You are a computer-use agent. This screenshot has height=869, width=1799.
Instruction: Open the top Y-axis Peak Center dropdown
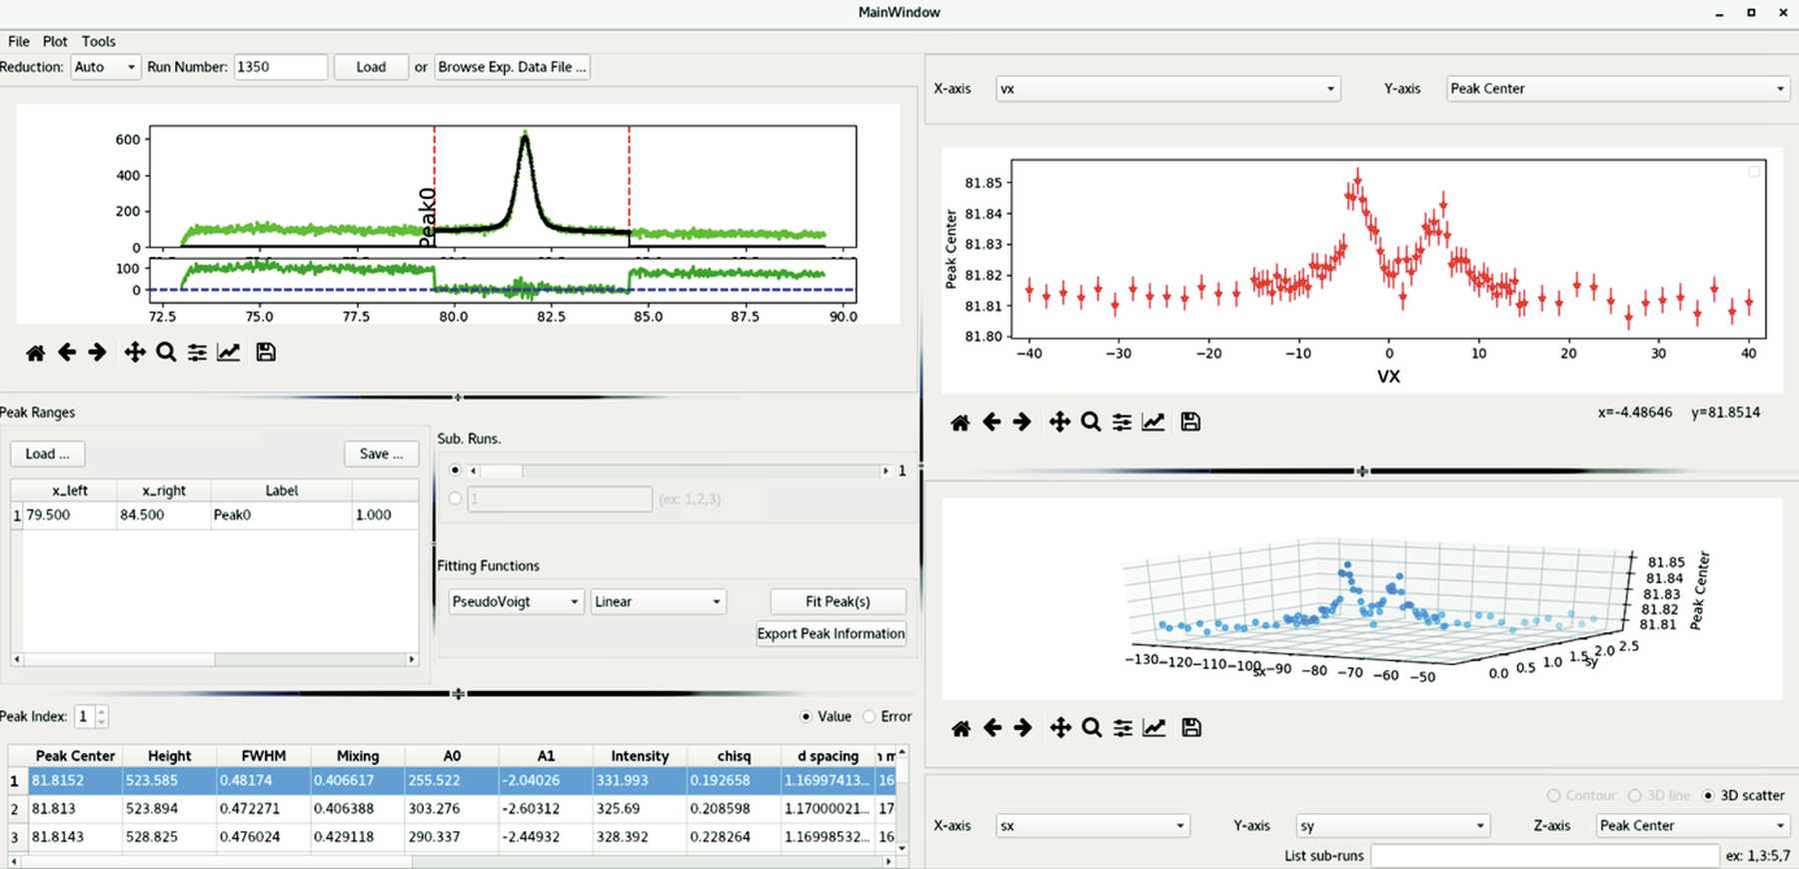point(1617,89)
